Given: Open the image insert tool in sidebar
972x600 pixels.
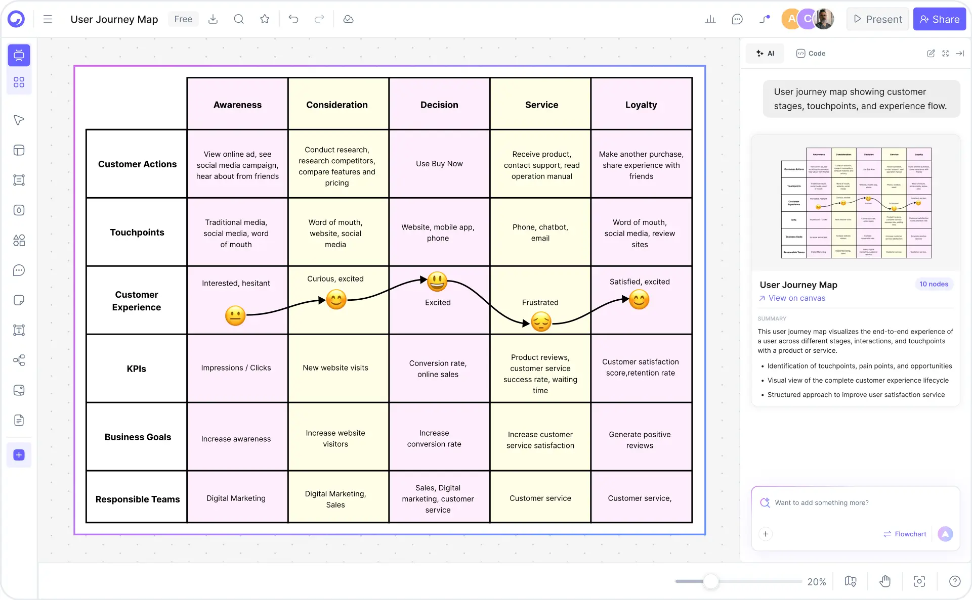Looking at the screenshot, I should (x=19, y=390).
